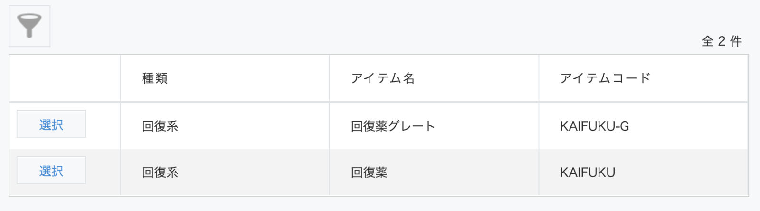The width and height of the screenshot is (760, 211).
Task: Click the アイテム名 column header
Action: click(383, 78)
